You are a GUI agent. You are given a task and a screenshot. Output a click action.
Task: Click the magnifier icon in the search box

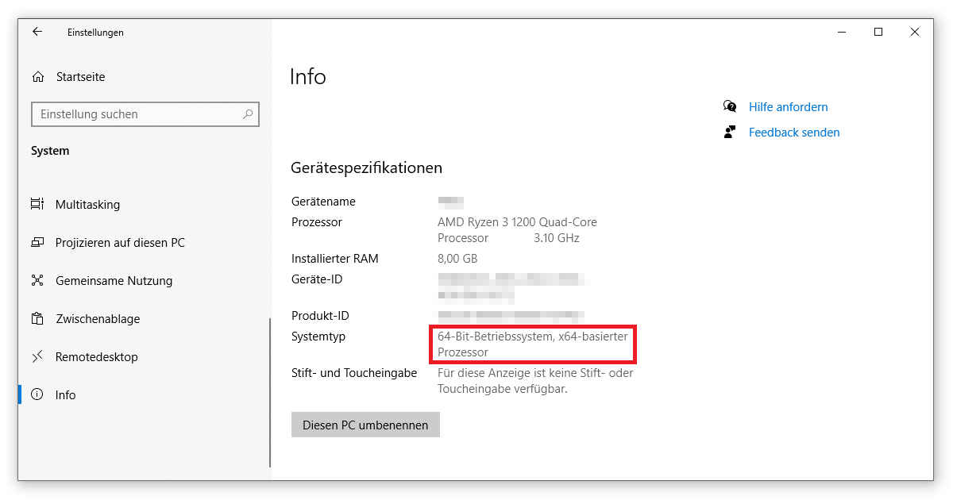[x=249, y=114]
